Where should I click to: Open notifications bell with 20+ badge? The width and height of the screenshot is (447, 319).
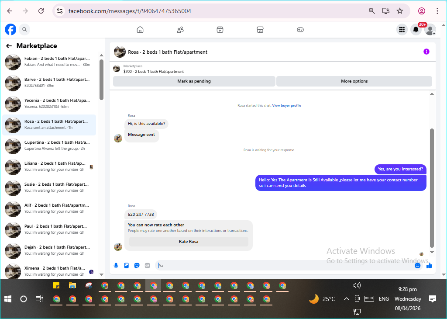click(416, 29)
